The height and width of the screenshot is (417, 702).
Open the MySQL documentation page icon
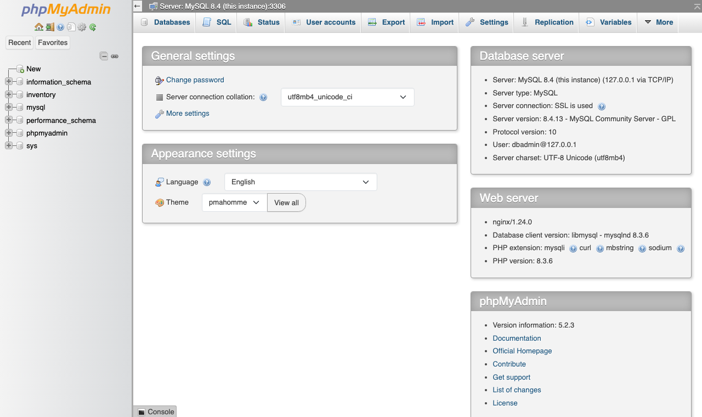tap(71, 27)
